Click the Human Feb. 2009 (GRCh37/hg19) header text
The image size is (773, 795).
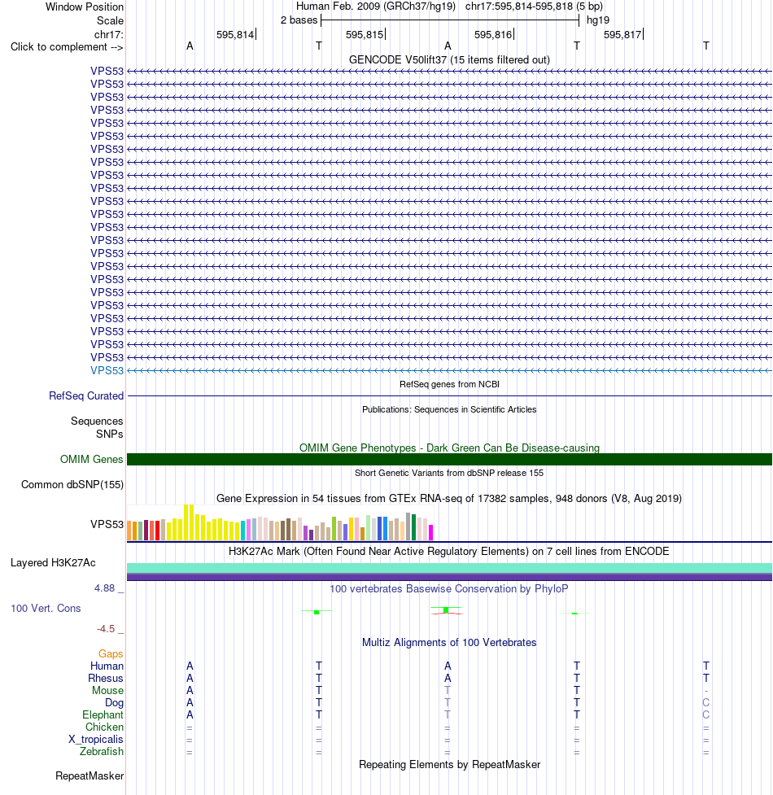(x=376, y=7)
